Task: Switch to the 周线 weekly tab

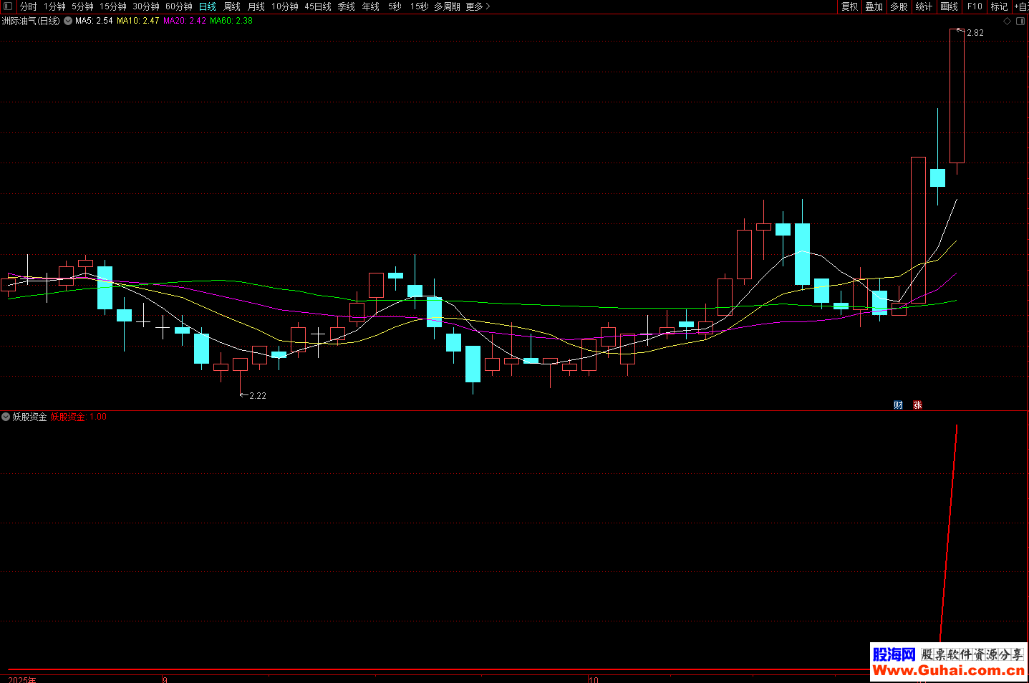Action: pos(232,6)
